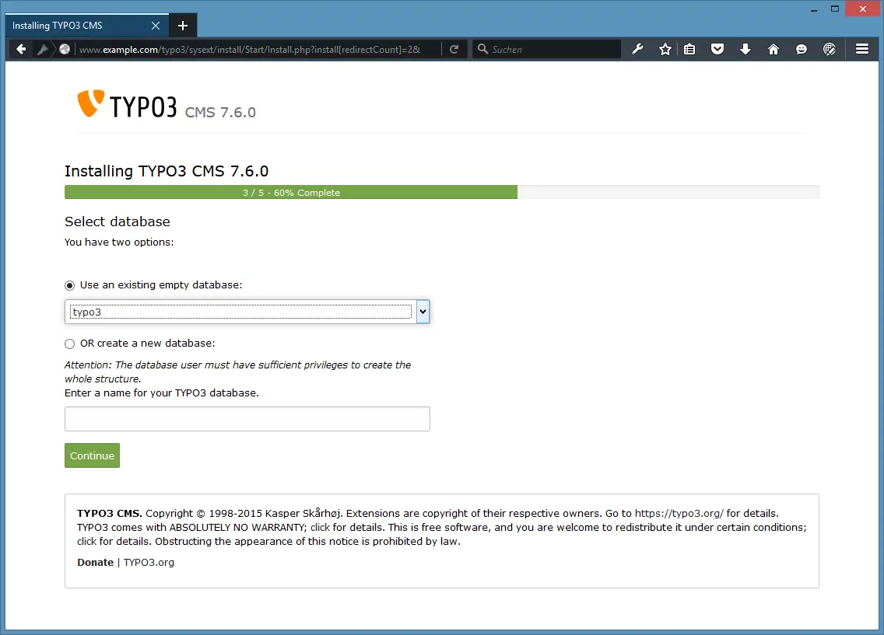This screenshot has width=884, height=635.
Task: Click the new database name input field
Action: (x=247, y=419)
